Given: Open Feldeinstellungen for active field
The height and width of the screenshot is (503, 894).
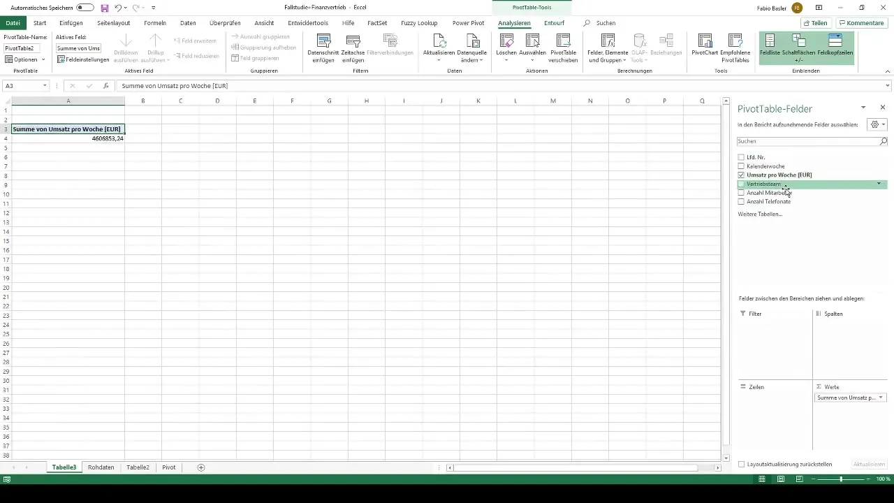Looking at the screenshot, I should (x=83, y=59).
